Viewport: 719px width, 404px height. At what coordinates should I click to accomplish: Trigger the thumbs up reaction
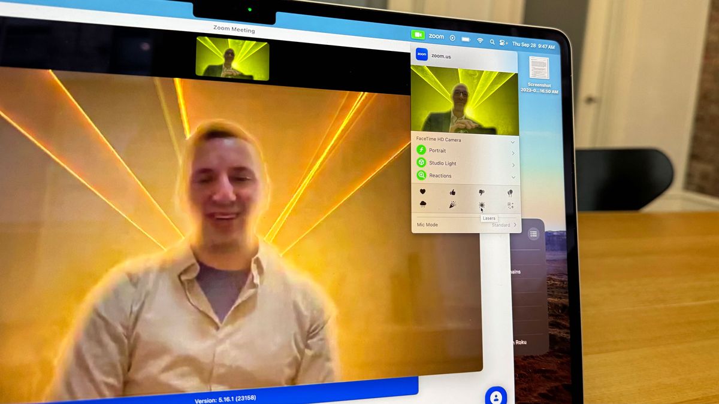(x=452, y=192)
